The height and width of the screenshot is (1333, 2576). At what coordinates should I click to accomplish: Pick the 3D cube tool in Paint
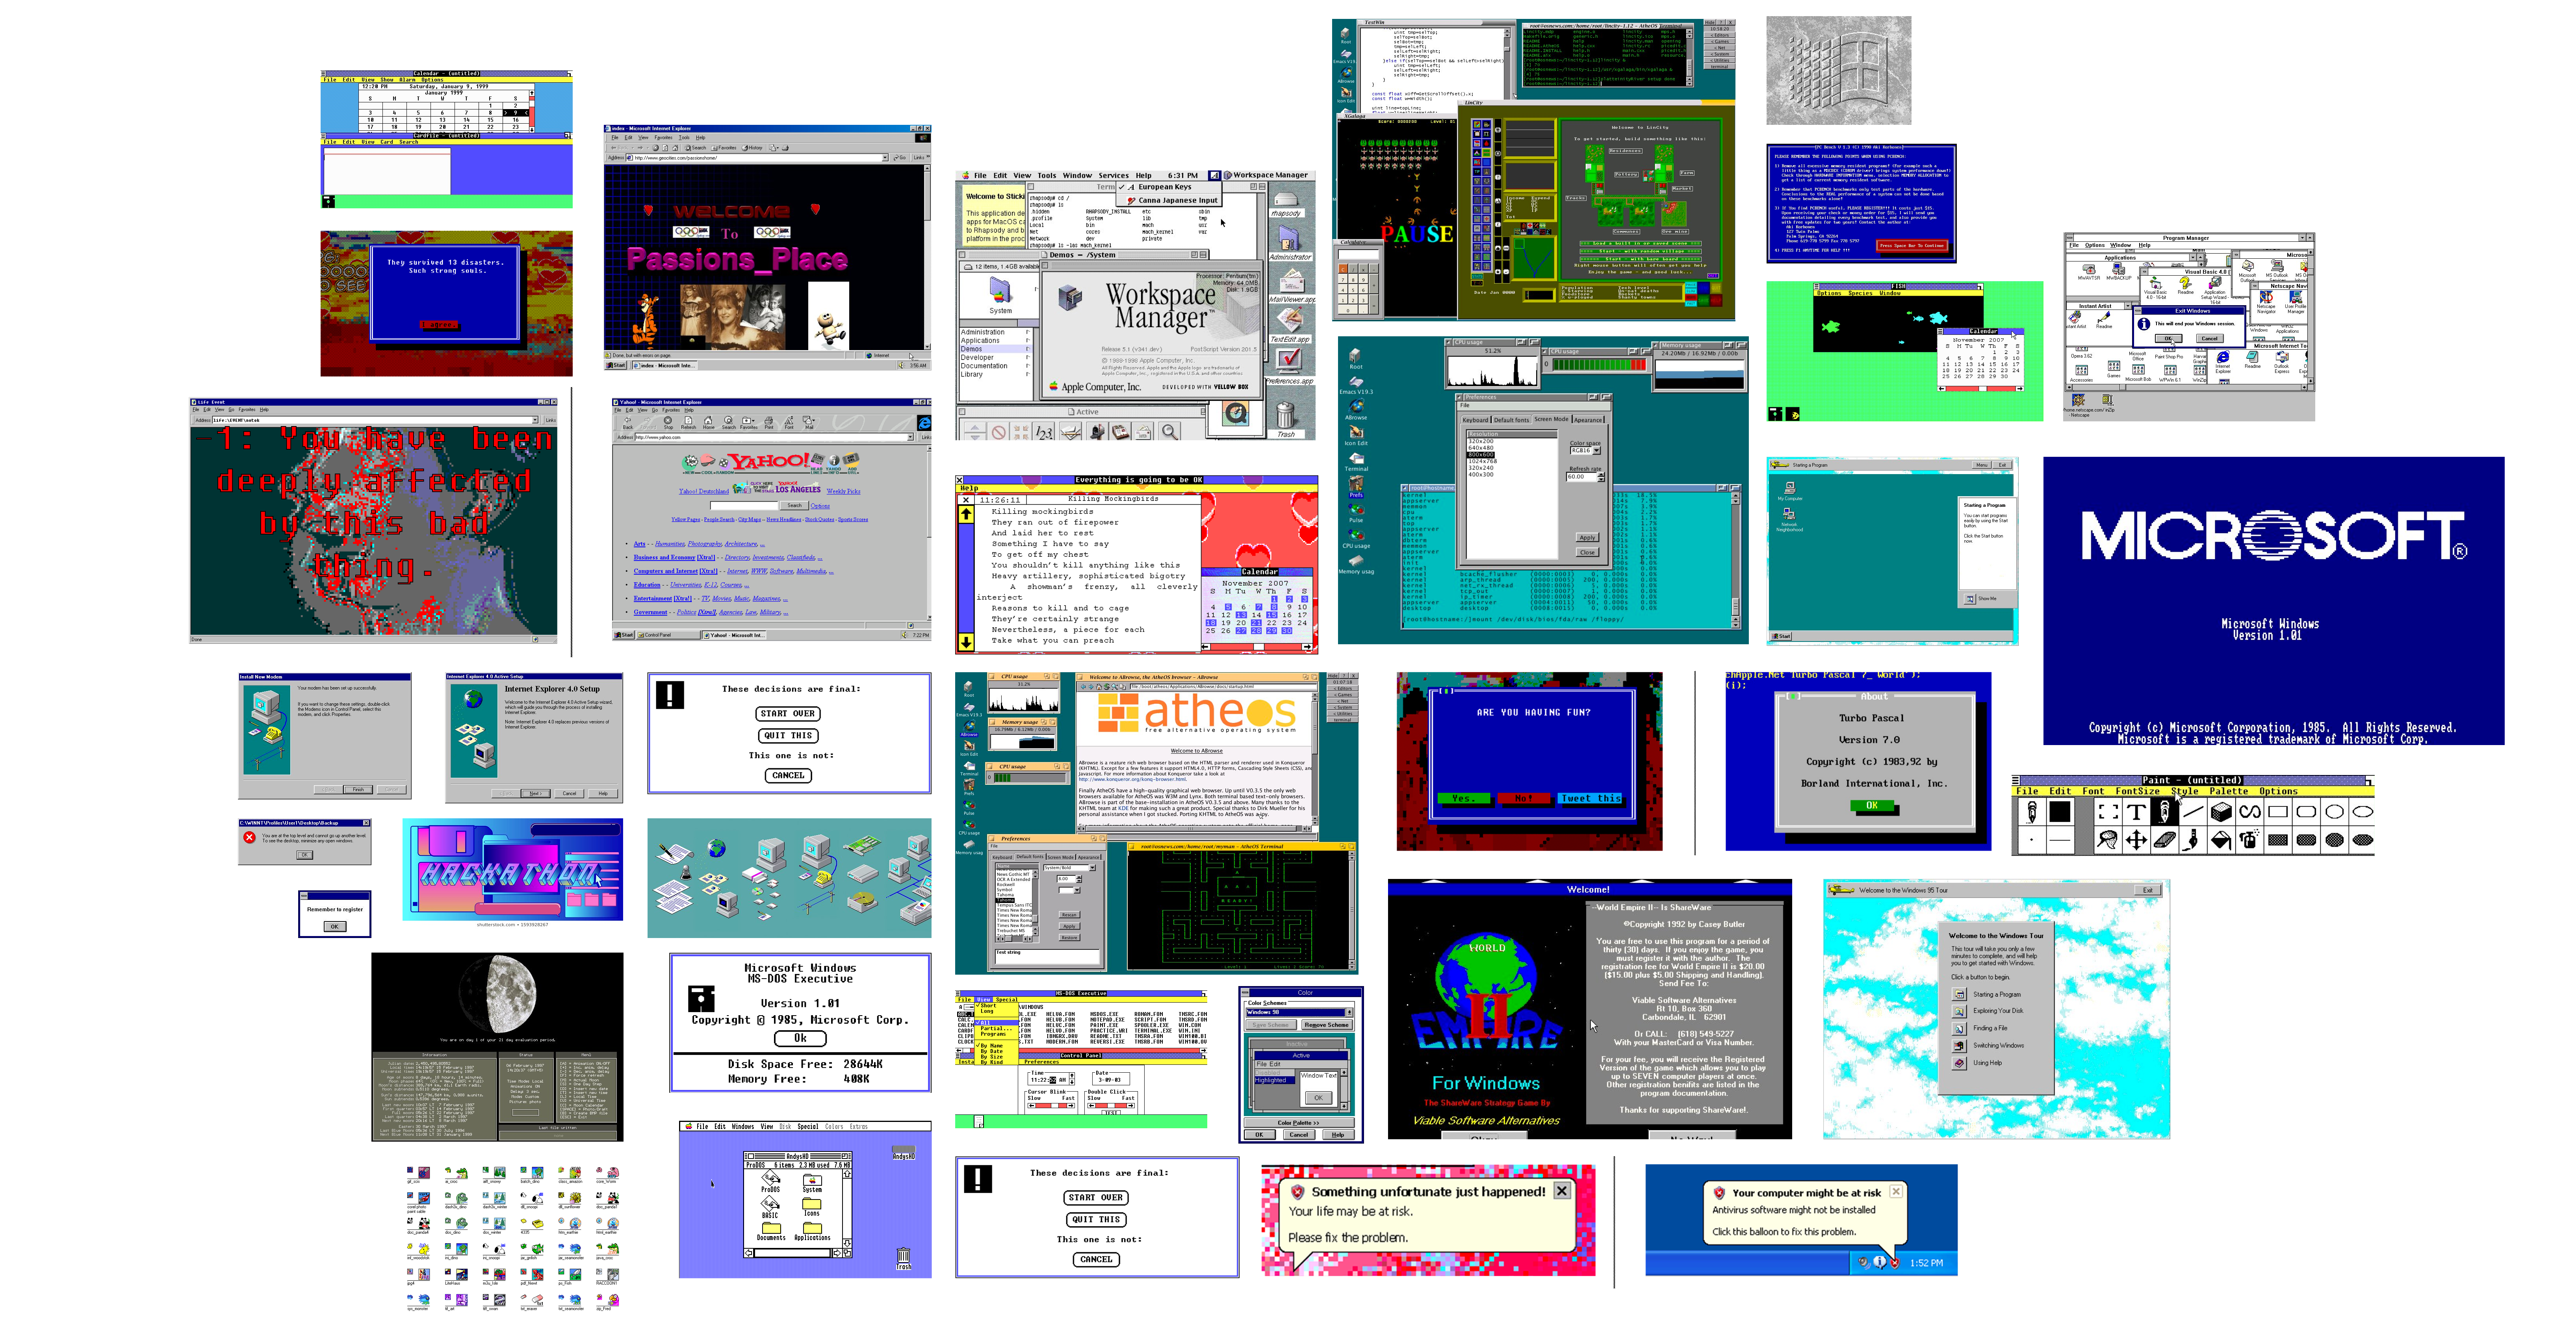click(x=2221, y=812)
